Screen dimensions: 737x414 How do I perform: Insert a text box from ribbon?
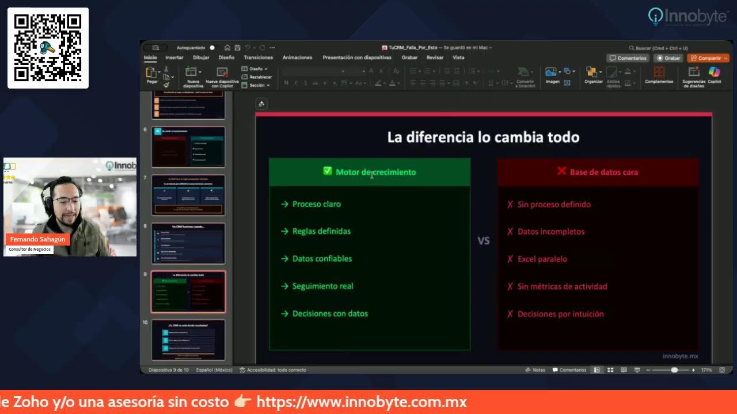click(x=567, y=83)
